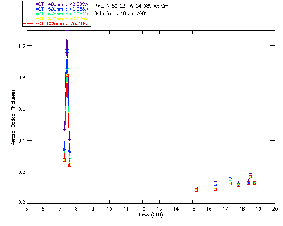
Task: Click the data point cluster at time 15.2
Action: 196,189
